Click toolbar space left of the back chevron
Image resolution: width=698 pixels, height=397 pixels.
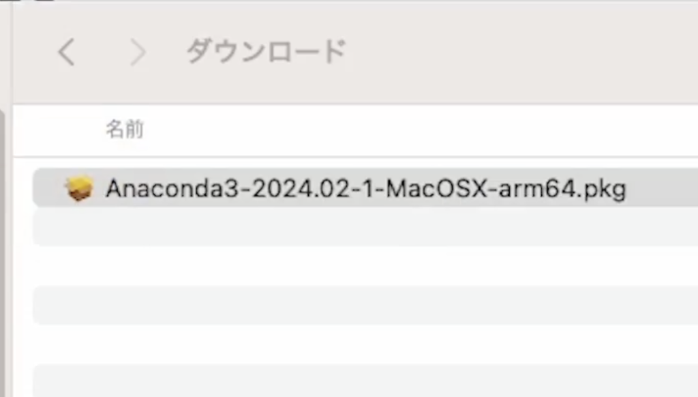(x=35, y=52)
